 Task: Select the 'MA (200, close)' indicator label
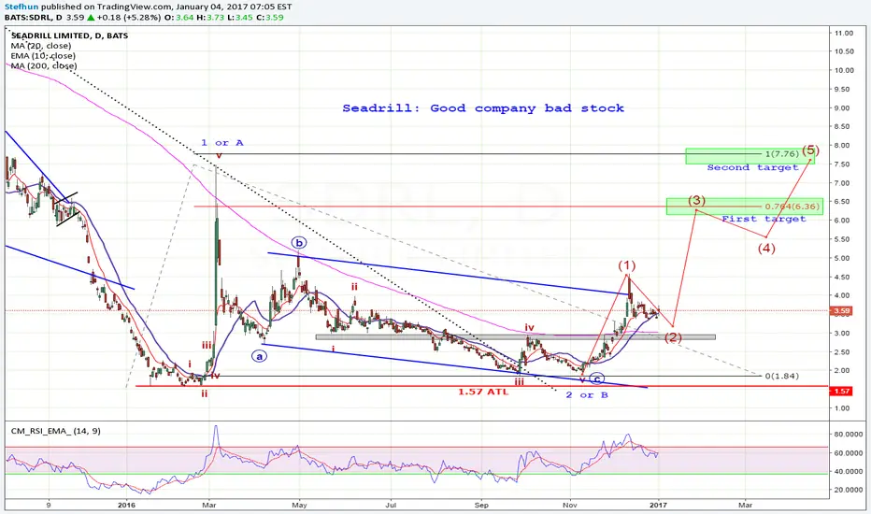pyautogui.click(x=43, y=65)
